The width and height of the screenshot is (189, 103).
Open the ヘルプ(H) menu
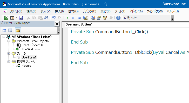click(173, 11)
